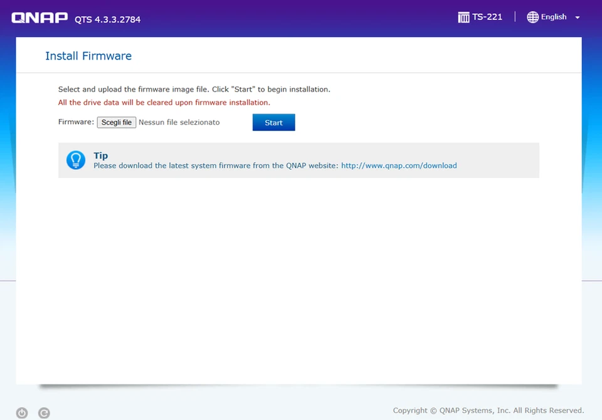Viewport: 602px width, 420px height.
Task: Click the Start button
Action: 274,122
